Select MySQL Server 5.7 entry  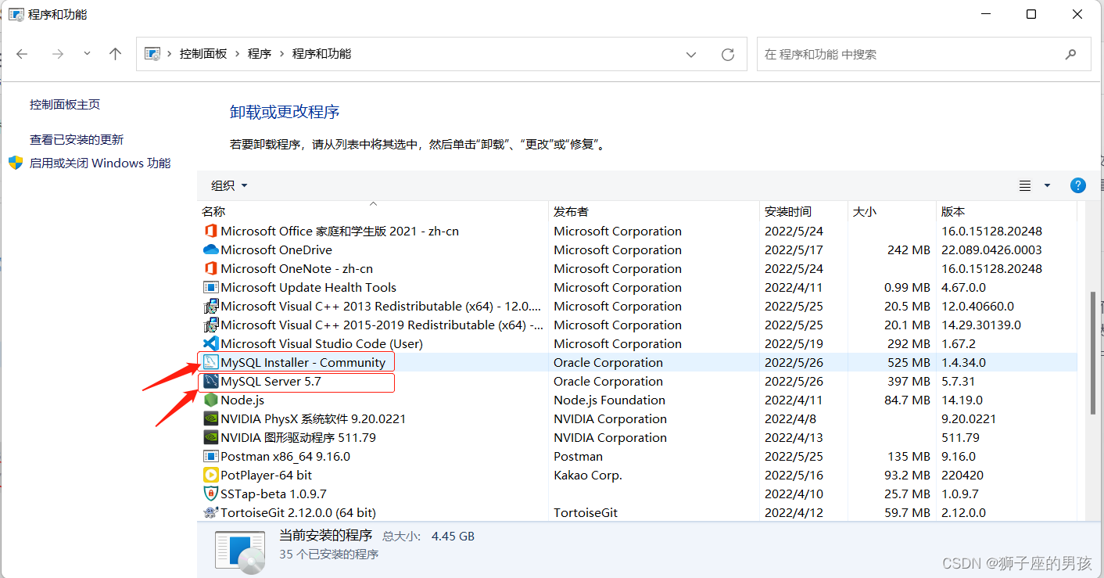tap(271, 381)
